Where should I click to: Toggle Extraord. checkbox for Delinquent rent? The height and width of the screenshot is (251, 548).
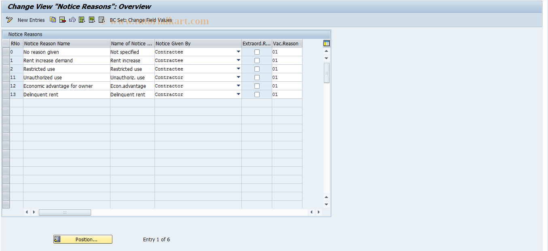(x=257, y=94)
